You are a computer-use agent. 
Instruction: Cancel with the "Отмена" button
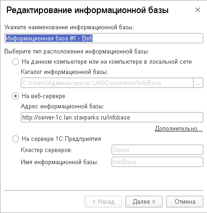coord(185,201)
